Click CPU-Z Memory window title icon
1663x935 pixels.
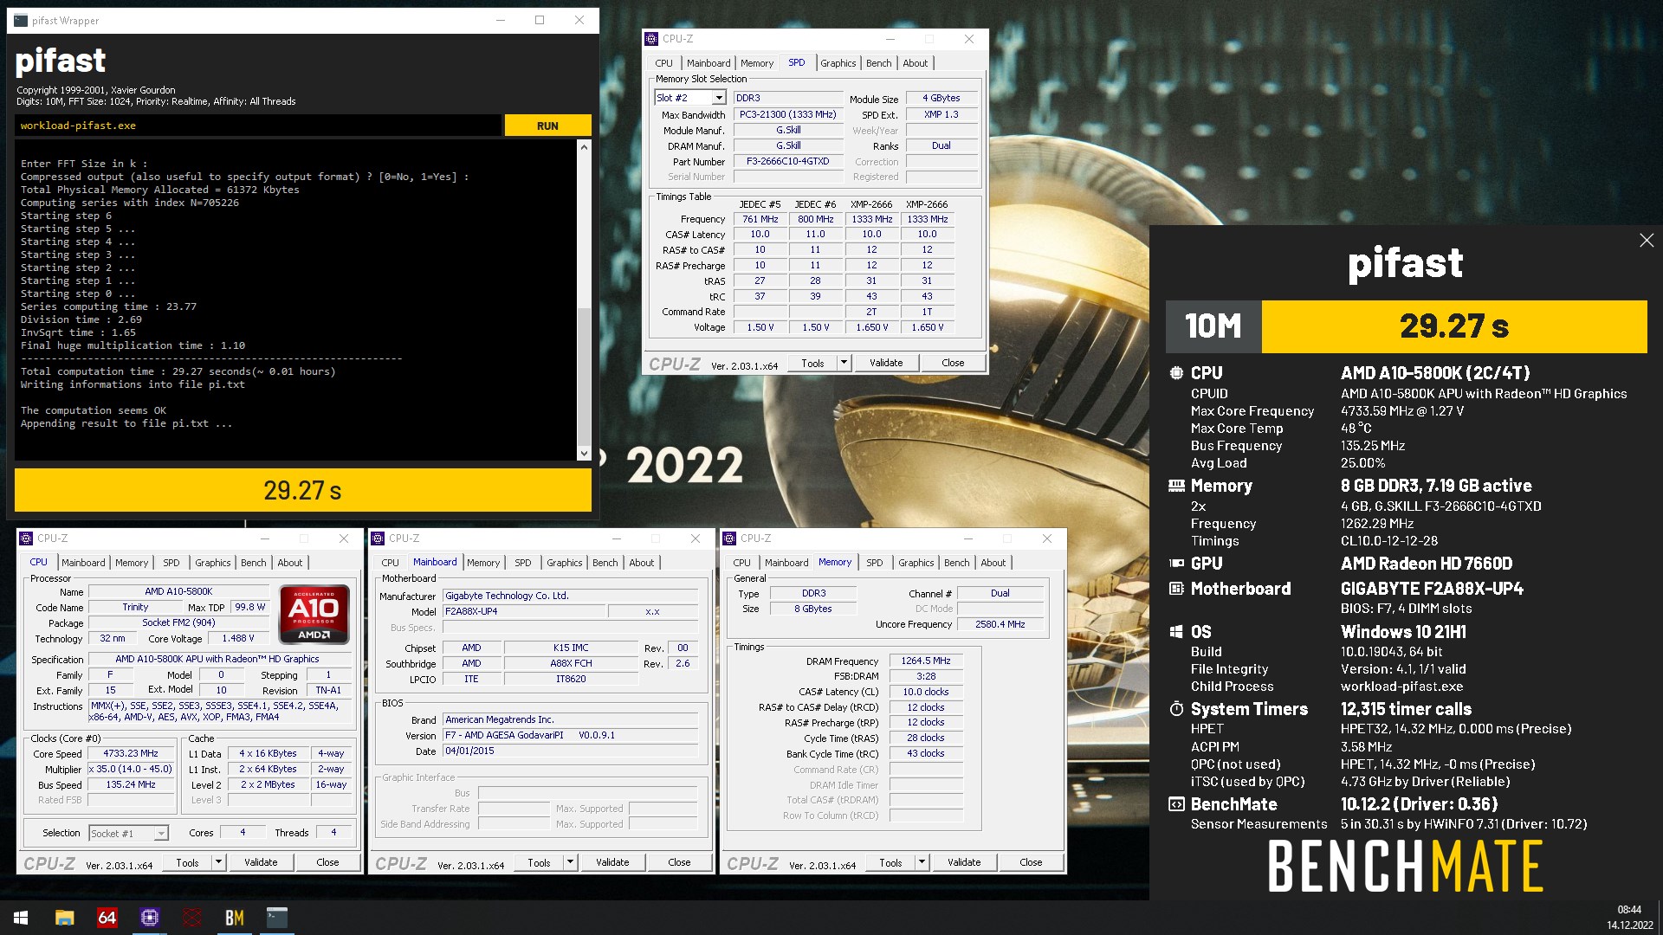(729, 538)
